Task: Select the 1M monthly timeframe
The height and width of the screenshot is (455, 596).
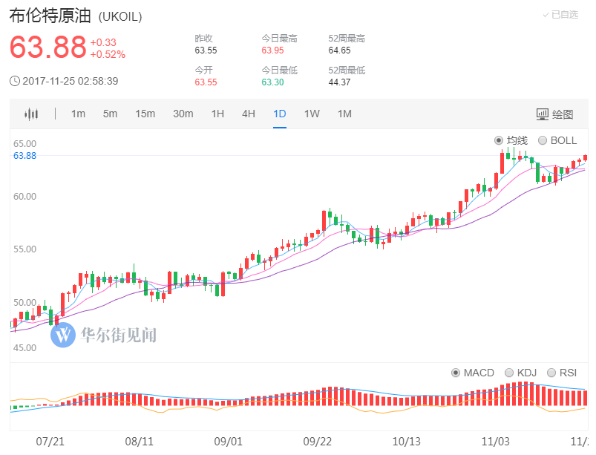Action: [344, 114]
